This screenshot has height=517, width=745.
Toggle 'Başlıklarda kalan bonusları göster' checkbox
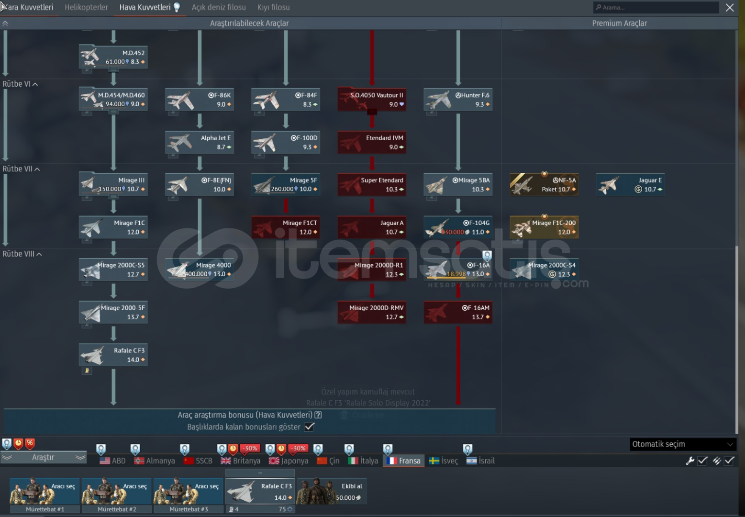tap(310, 427)
